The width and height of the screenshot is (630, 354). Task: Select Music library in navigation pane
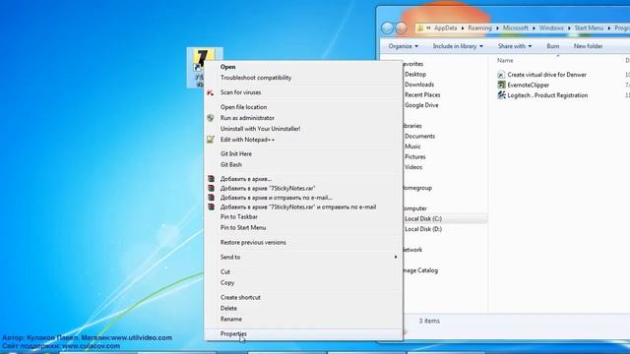click(x=412, y=147)
